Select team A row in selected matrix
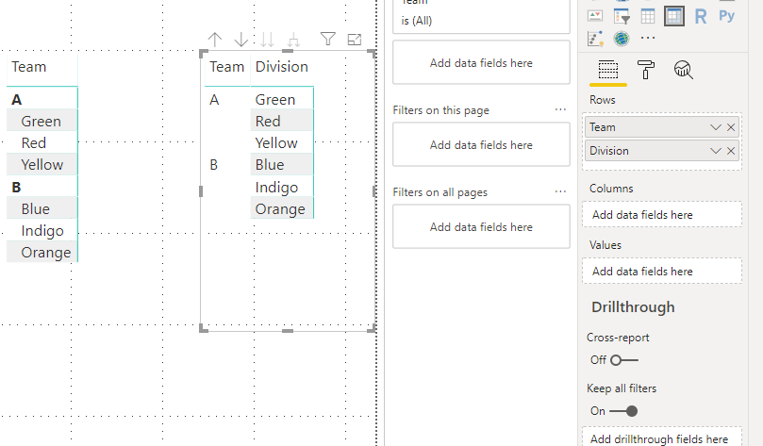Viewport: 763px width, 446px height. [x=214, y=100]
